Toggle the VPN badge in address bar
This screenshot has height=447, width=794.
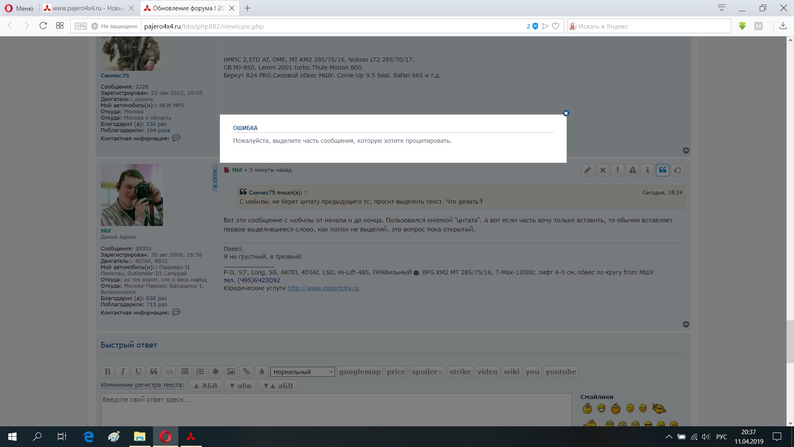81,26
